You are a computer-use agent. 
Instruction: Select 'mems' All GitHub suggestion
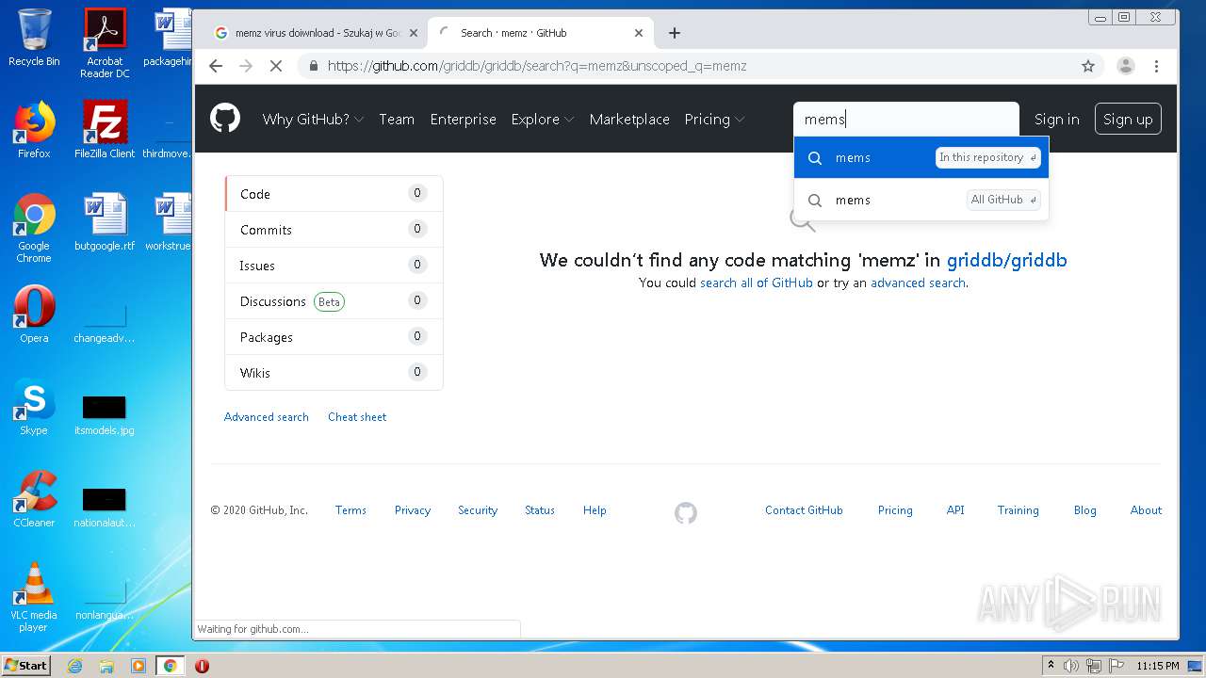(921, 200)
